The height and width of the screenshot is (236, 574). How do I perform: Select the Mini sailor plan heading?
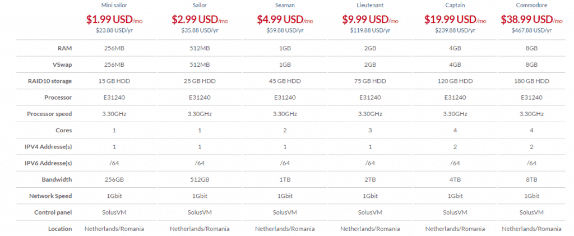[x=114, y=6]
